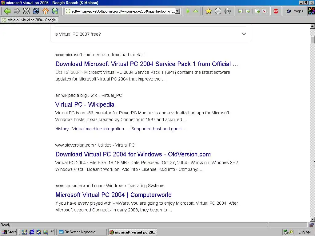Screen dimensions: 315x236
Task: Stop page loading with the X icon
Action: click(26, 11)
